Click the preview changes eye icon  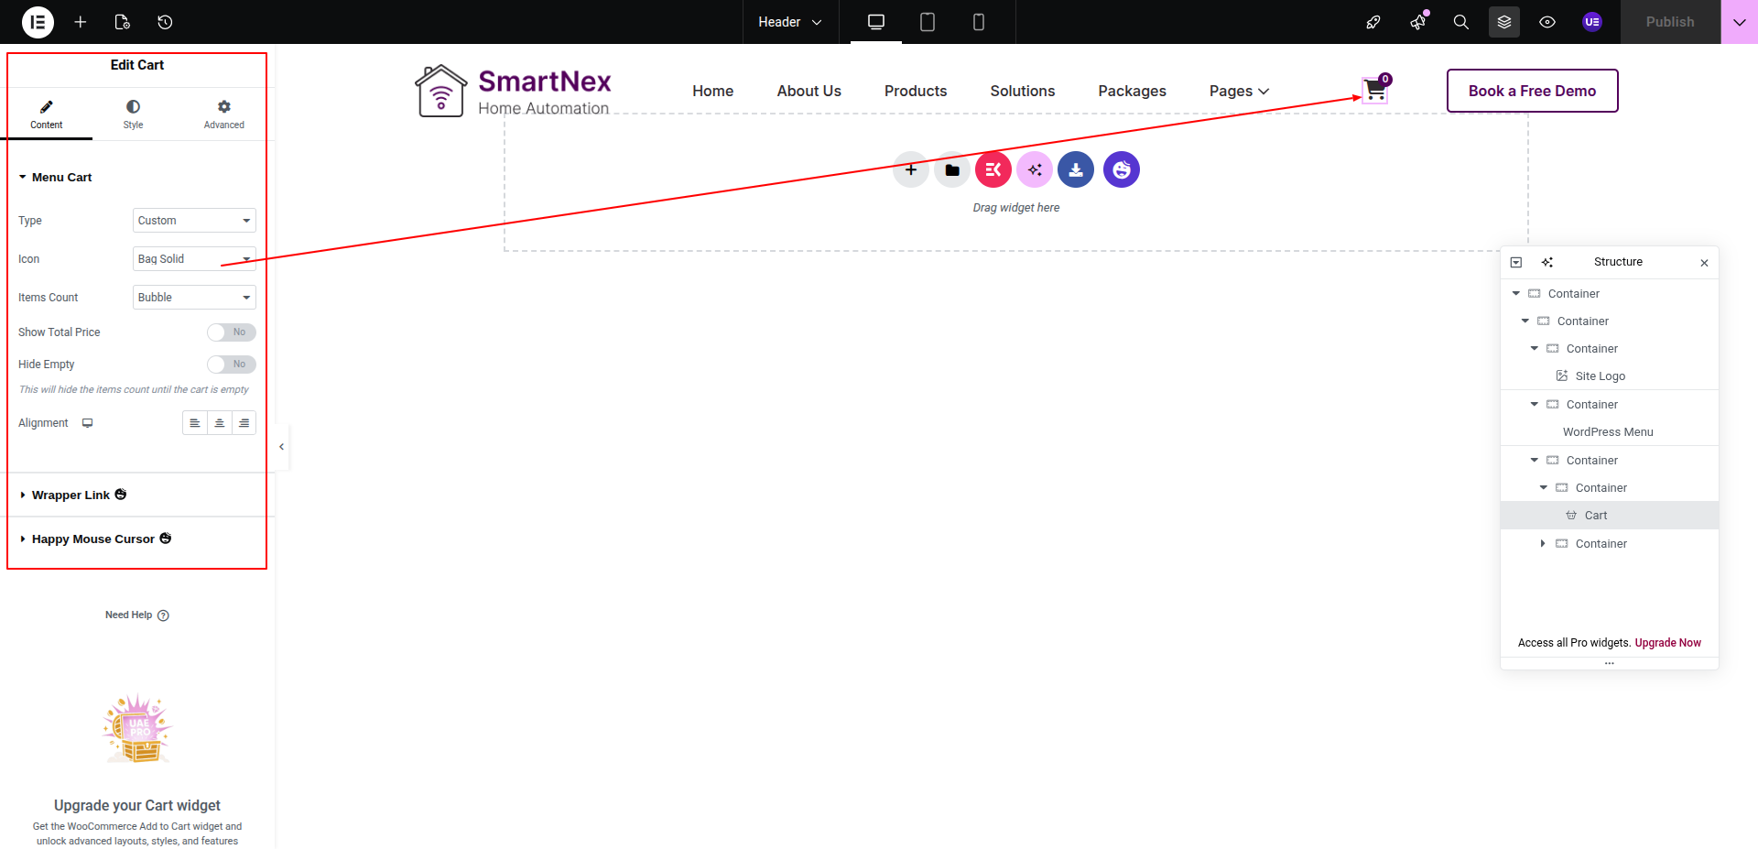tap(1546, 22)
